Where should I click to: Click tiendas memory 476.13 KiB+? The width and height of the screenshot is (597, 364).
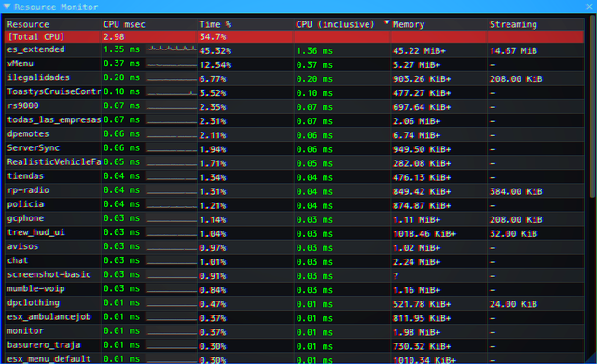(x=422, y=178)
